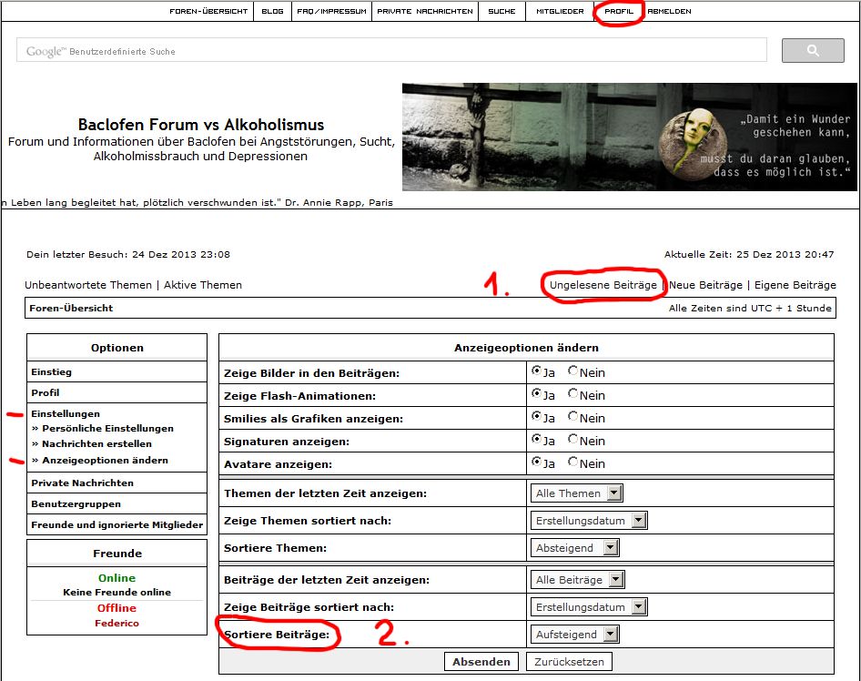Click the Google search magnifier button
This screenshot has width=861, height=681.
point(813,51)
